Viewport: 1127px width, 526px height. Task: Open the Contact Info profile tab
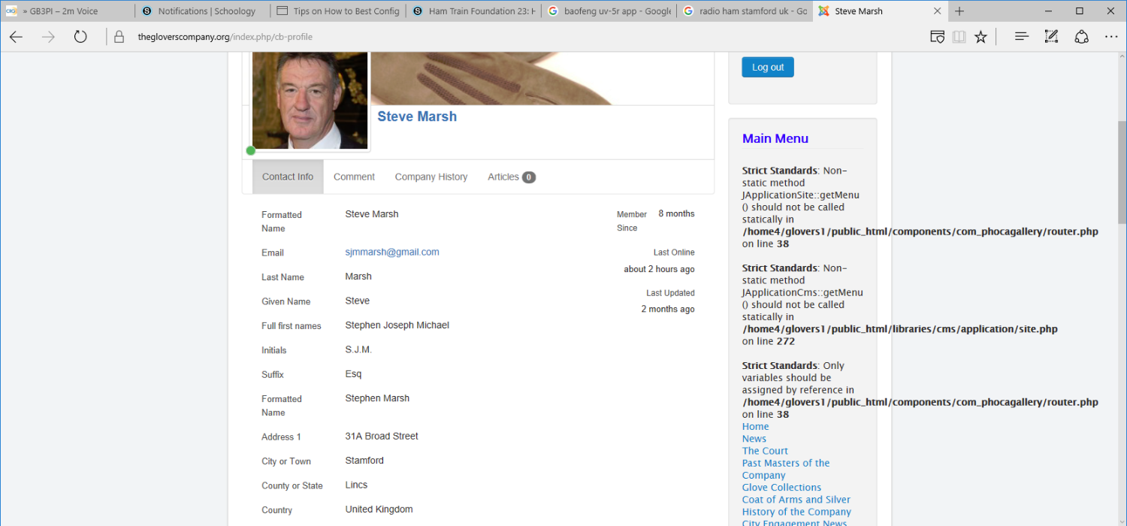click(x=288, y=177)
